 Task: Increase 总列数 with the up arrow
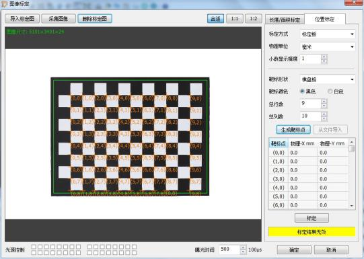(324, 114)
